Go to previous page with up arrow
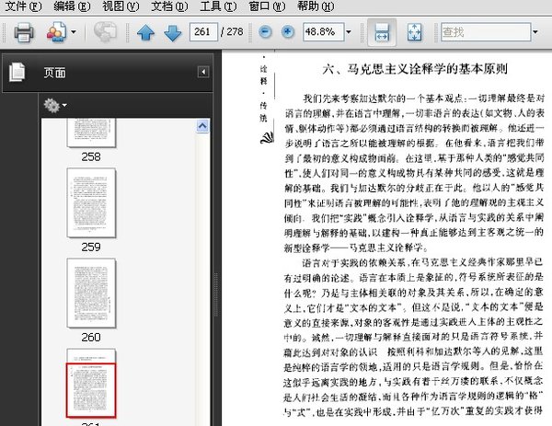Image resolution: width=552 pixels, height=426 pixels. click(x=145, y=33)
